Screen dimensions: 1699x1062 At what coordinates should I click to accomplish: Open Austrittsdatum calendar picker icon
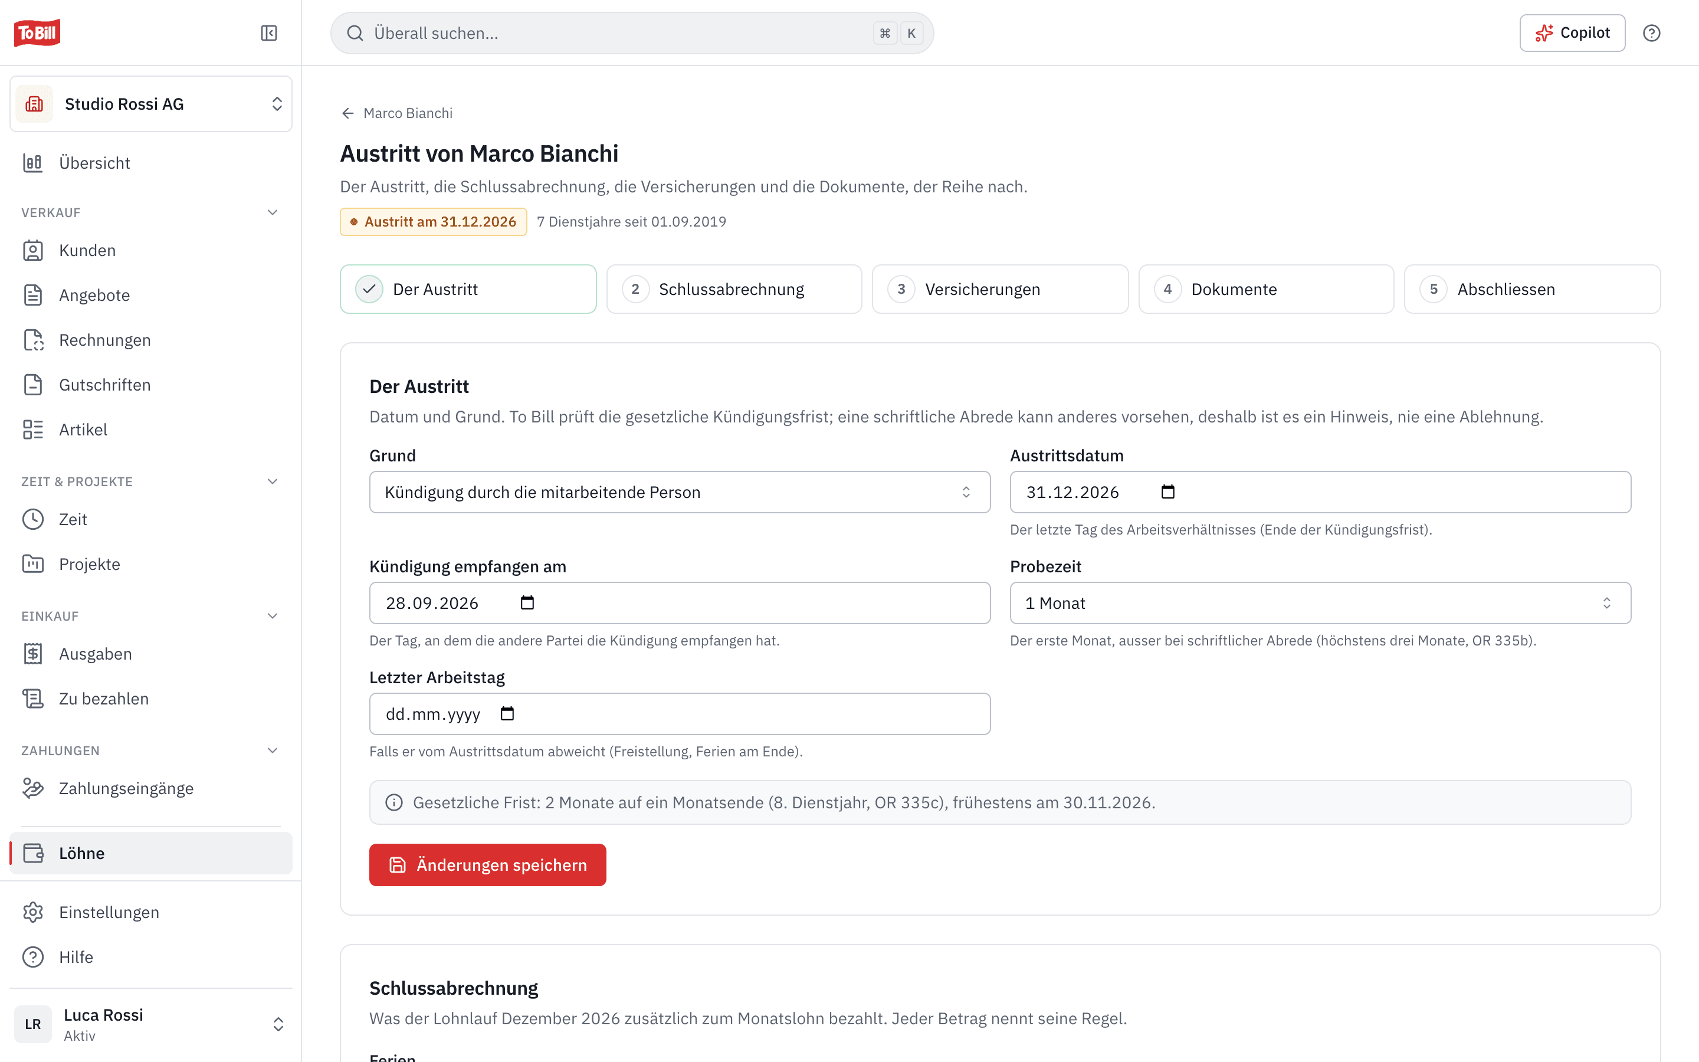coord(1167,491)
